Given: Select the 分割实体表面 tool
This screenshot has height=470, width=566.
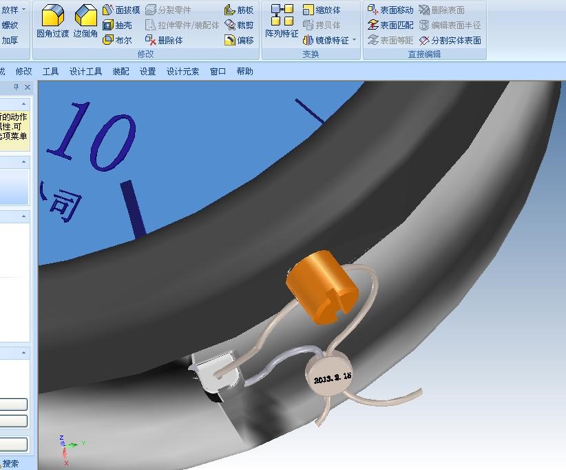Looking at the screenshot, I should pos(450,40).
